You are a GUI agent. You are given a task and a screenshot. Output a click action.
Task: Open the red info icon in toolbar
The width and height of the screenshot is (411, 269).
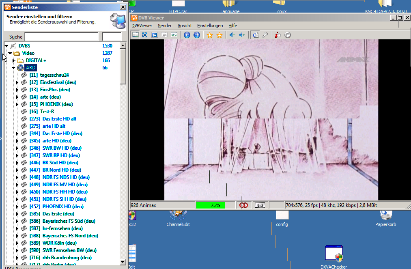pos(278,35)
